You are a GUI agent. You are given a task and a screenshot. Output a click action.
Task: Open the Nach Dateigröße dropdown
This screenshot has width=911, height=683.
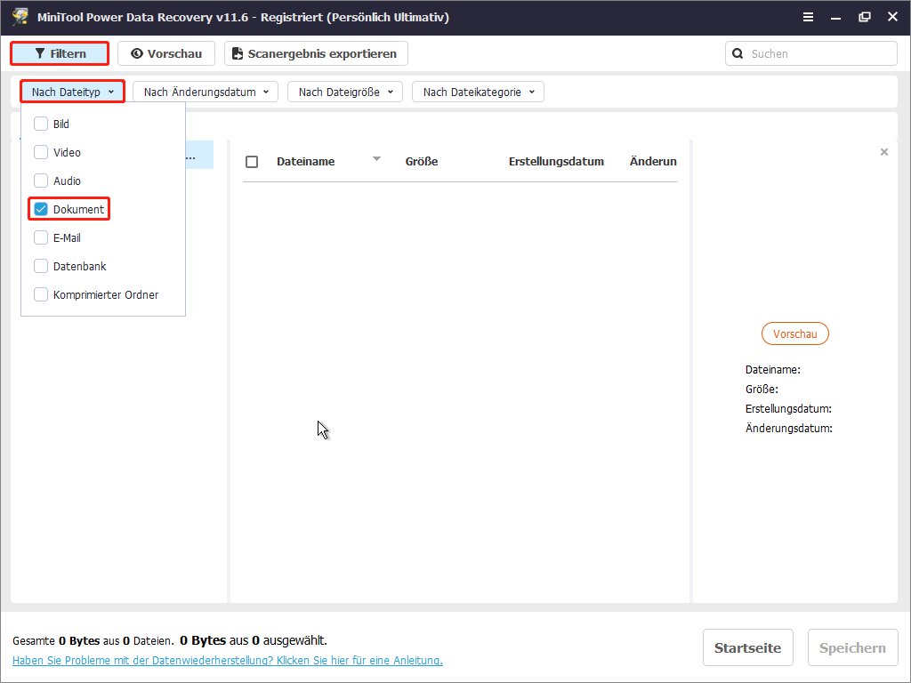[345, 92]
